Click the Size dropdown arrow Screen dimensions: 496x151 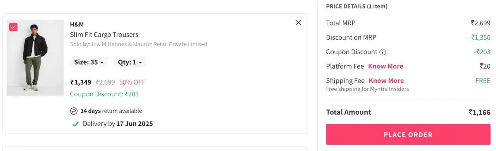click(x=102, y=62)
